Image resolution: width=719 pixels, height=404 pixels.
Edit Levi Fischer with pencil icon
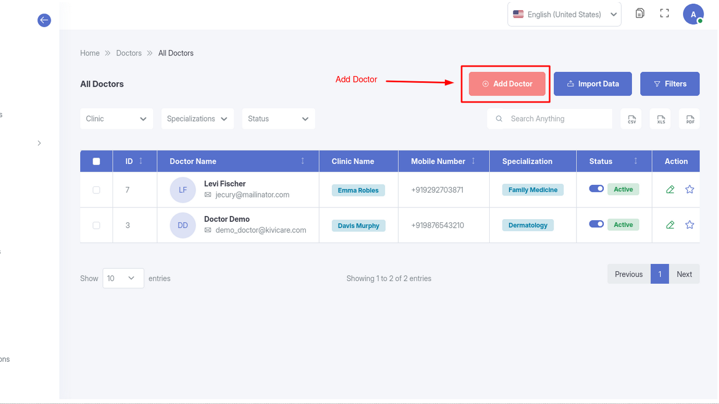pyautogui.click(x=670, y=190)
